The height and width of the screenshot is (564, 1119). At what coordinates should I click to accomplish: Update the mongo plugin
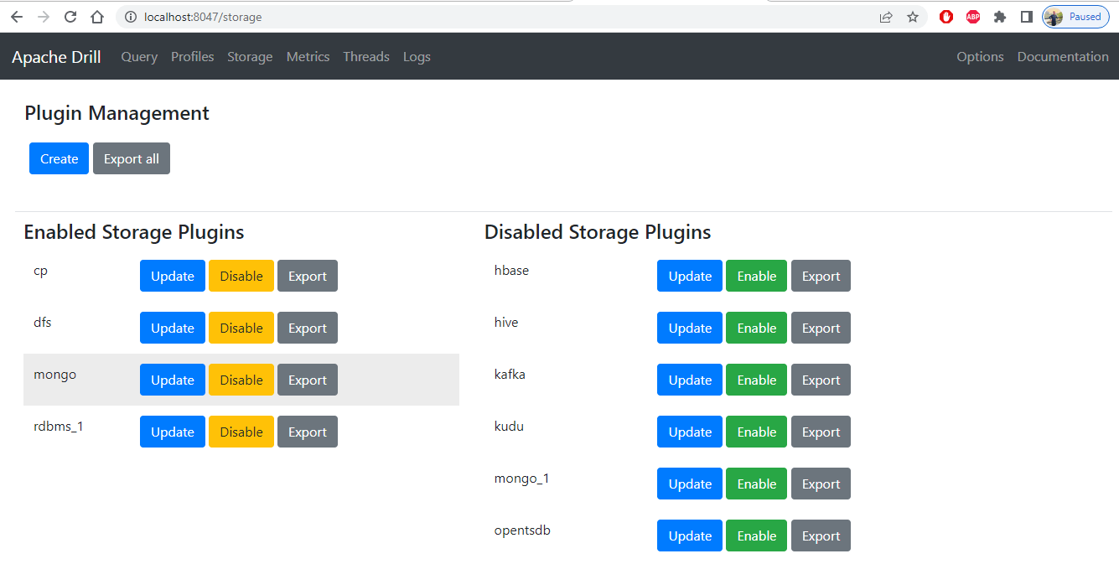173,380
